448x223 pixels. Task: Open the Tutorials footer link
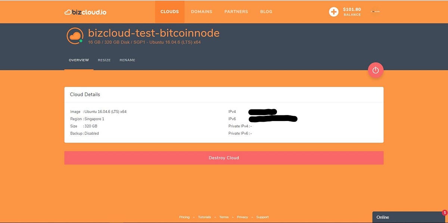(x=204, y=217)
